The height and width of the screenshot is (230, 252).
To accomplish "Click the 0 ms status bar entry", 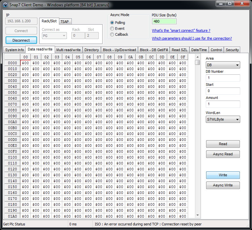I will point(73,224).
